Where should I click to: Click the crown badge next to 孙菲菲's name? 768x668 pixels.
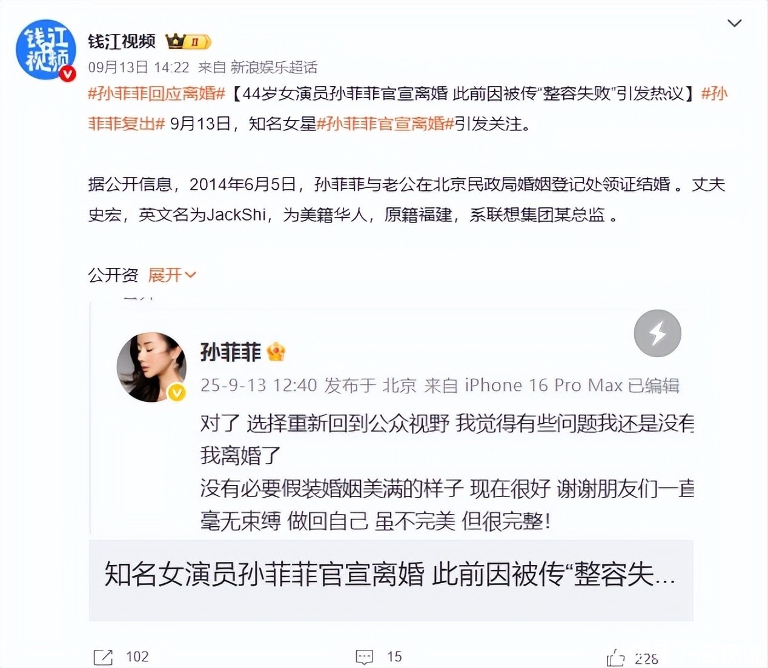[x=276, y=352]
